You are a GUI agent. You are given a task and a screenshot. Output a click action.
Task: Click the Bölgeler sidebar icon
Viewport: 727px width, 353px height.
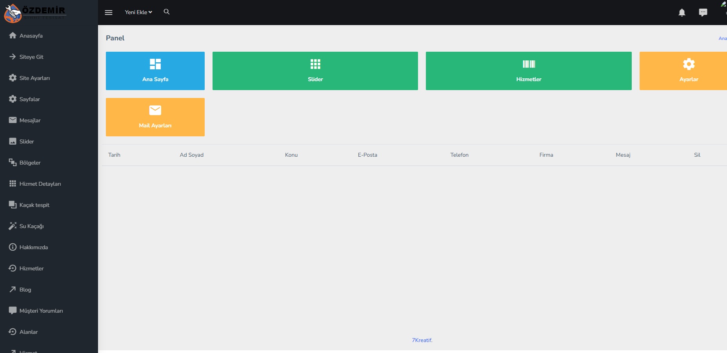click(x=13, y=162)
